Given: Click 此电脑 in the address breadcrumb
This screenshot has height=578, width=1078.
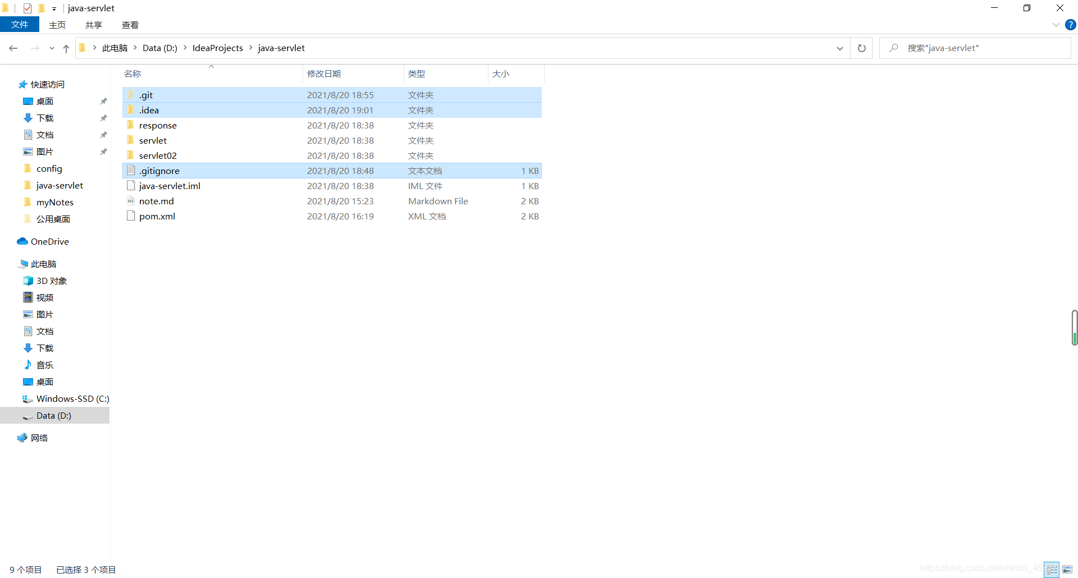Looking at the screenshot, I should click(115, 48).
